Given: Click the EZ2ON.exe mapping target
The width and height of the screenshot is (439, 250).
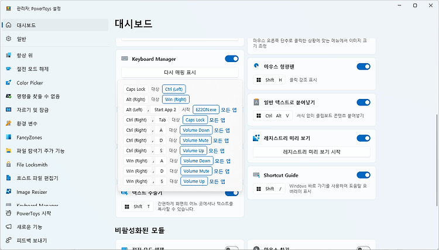Looking at the screenshot, I should tap(206, 109).
